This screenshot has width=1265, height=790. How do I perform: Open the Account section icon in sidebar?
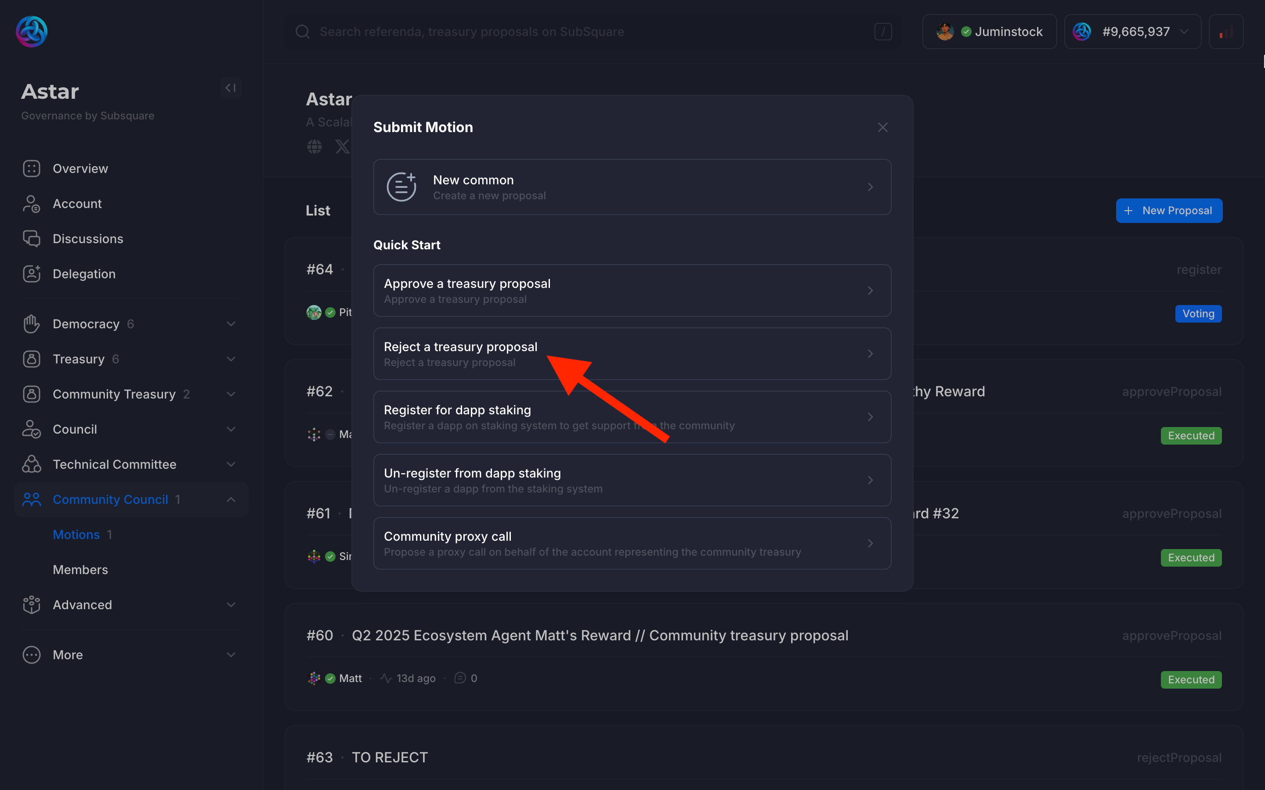coord(31,204)
